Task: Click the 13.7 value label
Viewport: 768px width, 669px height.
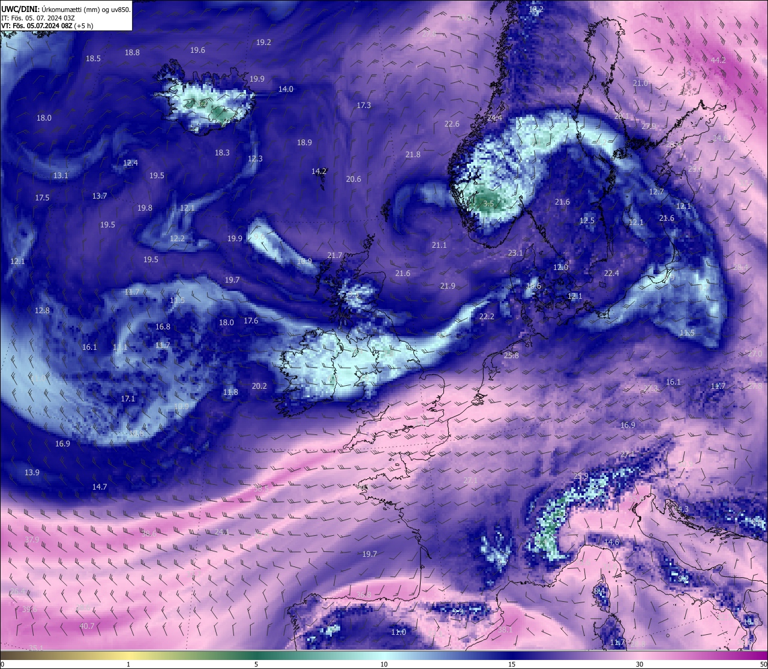Action: tap(100, 196)
